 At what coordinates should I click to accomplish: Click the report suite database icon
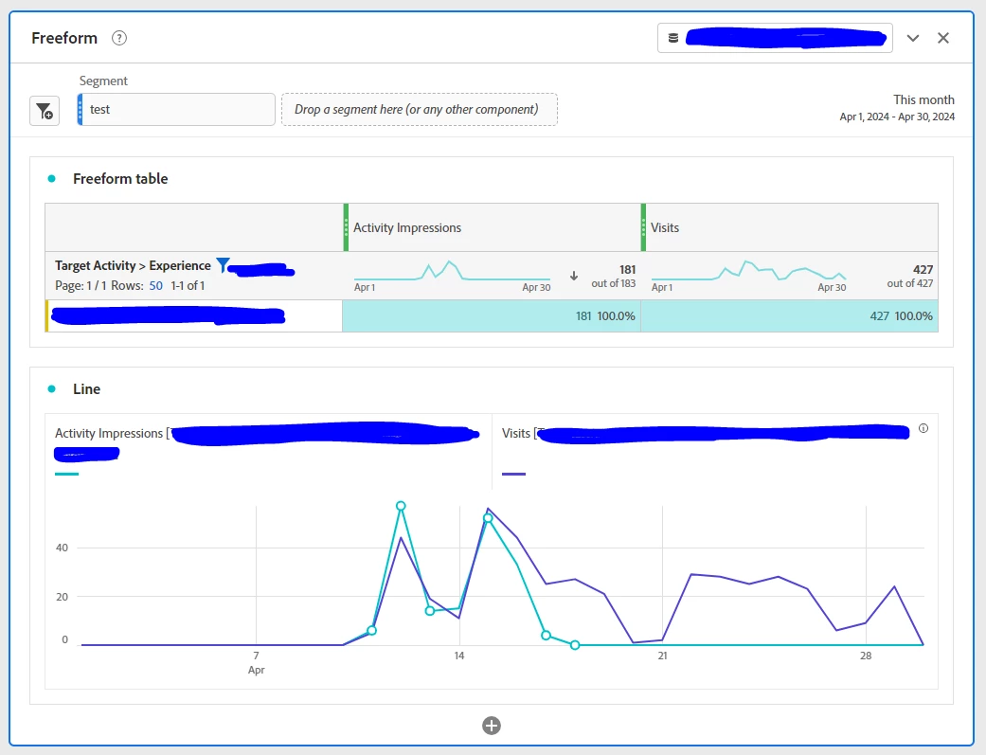[x=672, y=39]
